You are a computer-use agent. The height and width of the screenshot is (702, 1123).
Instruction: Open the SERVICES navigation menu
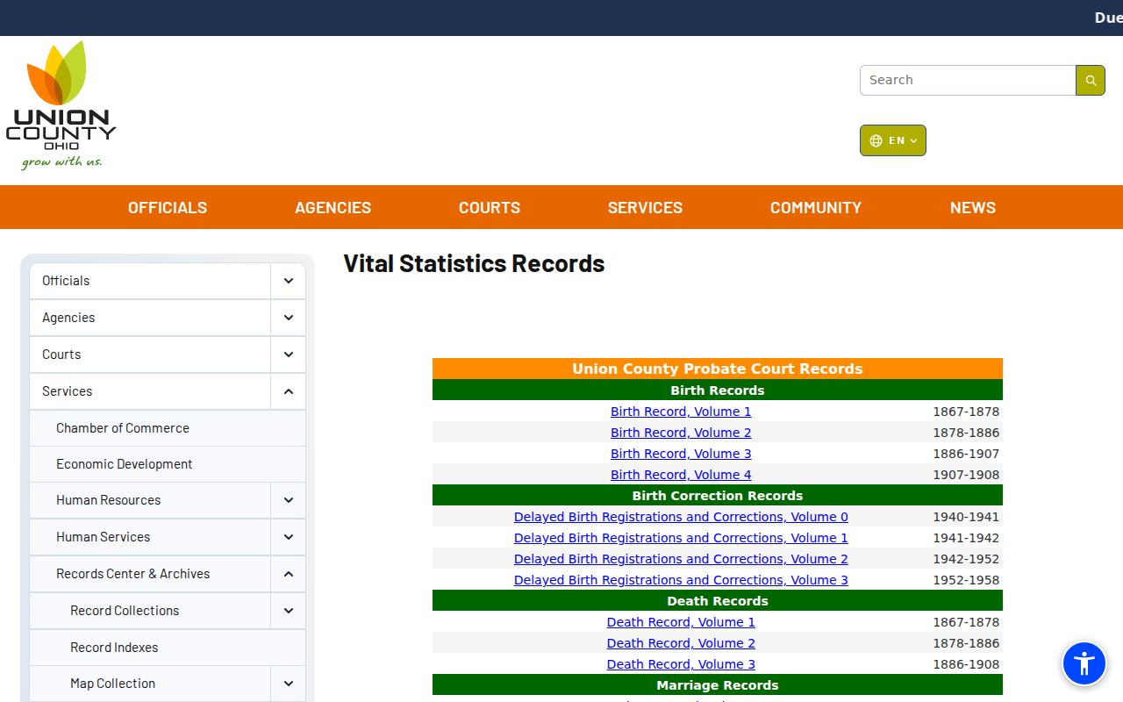(x=645, y=208)
